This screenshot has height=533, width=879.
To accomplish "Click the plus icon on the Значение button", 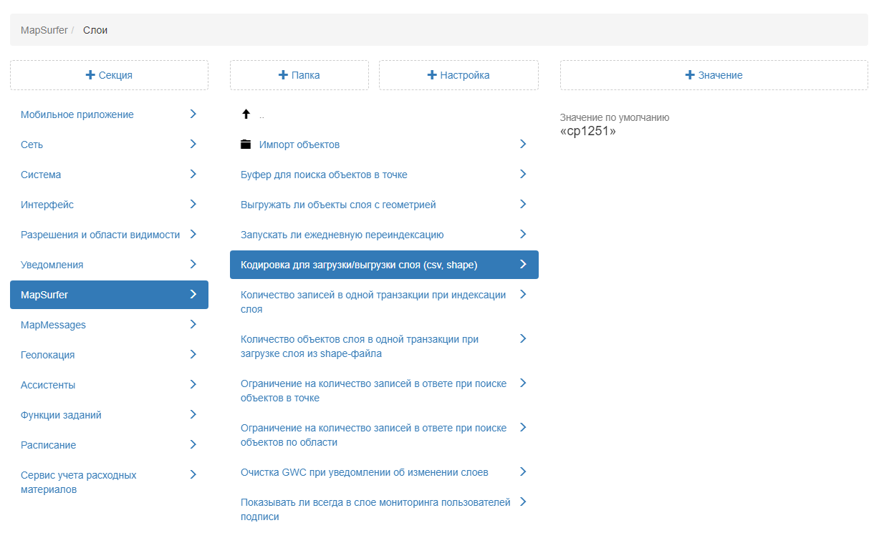I will click(690, 75).
